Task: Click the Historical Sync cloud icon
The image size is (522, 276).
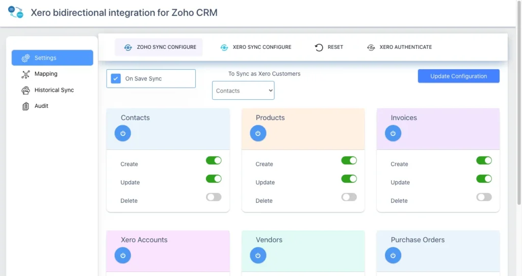Action: click(25, 90)
